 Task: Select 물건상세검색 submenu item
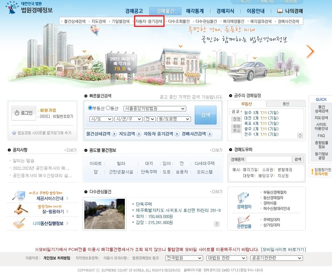click(x=75, y=21)
